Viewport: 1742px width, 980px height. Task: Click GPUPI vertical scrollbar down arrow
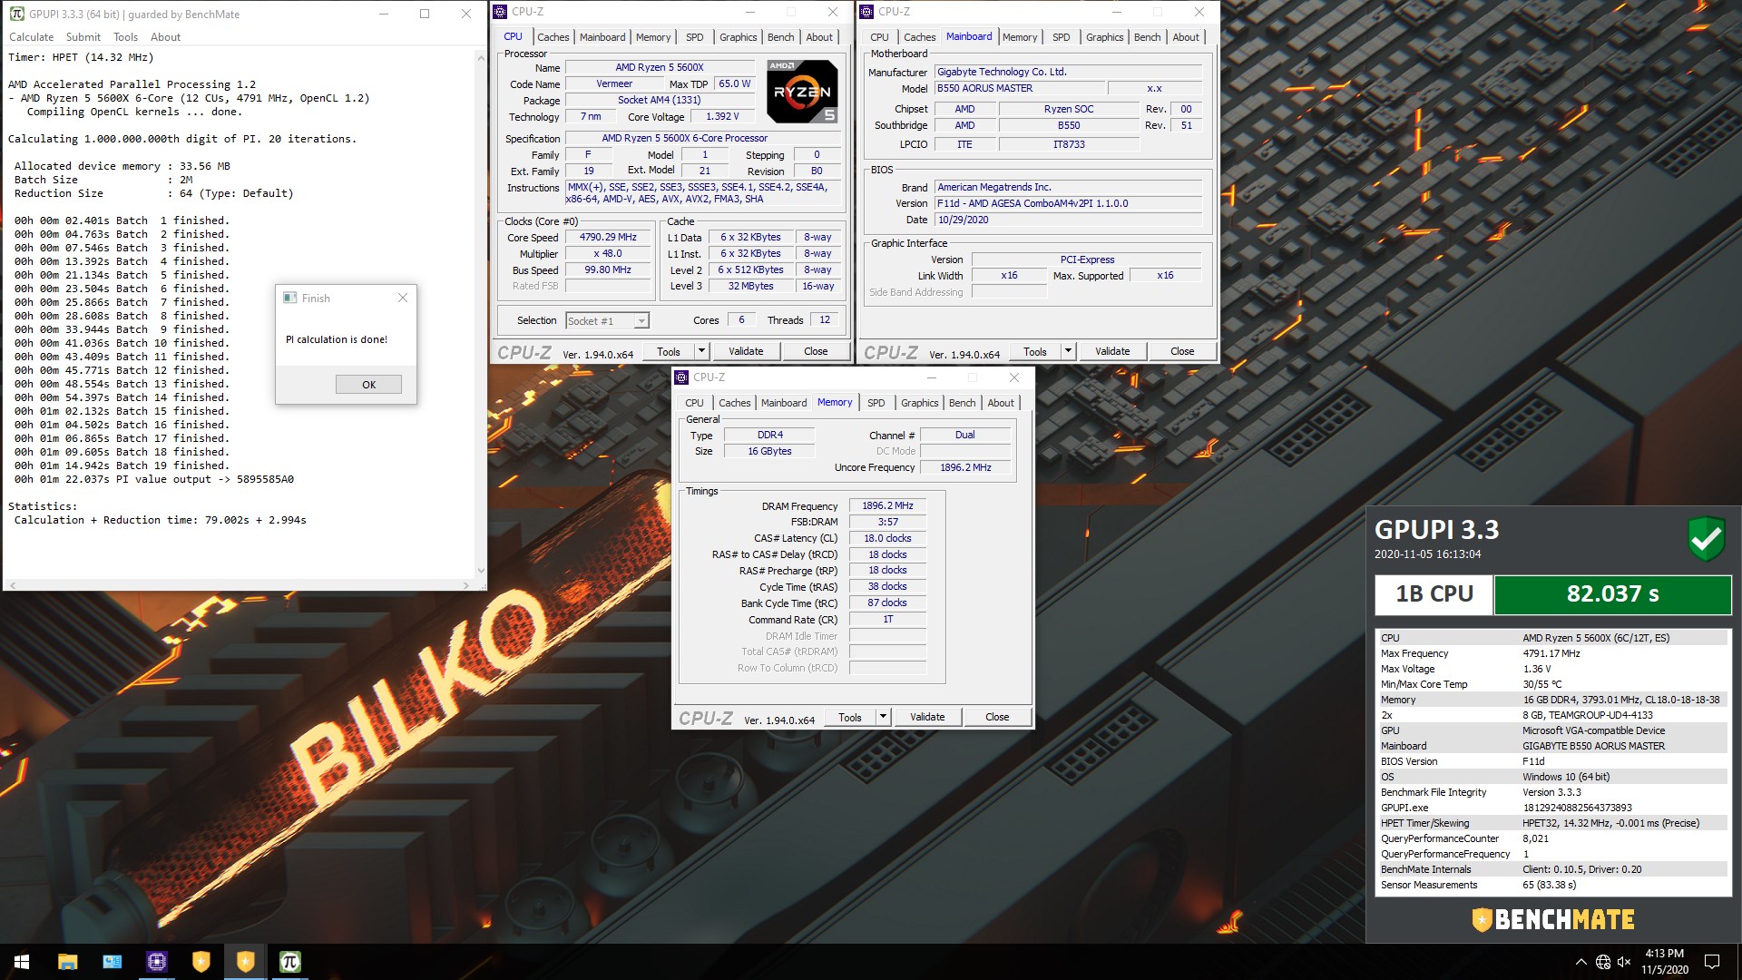(481, 571)
